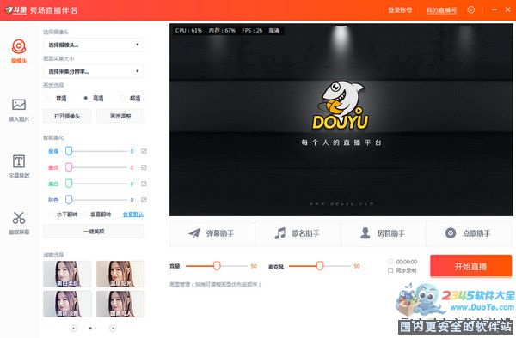This screenshot has width=516, height=338.
Task: Open the room manager assistant
Action: click(383, 233)
